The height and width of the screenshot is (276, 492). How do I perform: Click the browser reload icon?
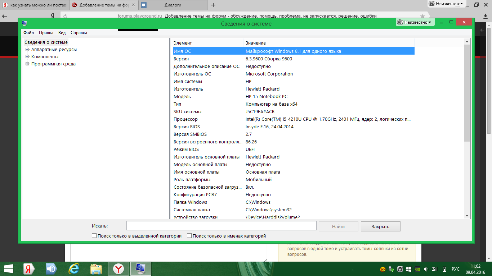66,16
